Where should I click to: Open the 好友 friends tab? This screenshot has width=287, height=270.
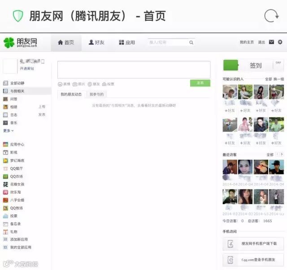point(96,43)
